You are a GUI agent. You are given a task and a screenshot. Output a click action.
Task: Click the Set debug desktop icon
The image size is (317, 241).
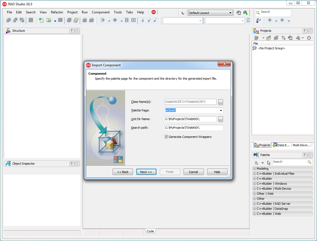[246, 13]
